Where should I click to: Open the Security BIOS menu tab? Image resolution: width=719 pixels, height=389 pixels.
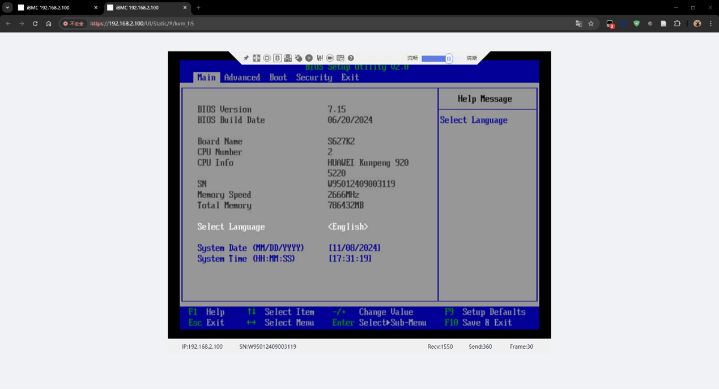[314, 78]
